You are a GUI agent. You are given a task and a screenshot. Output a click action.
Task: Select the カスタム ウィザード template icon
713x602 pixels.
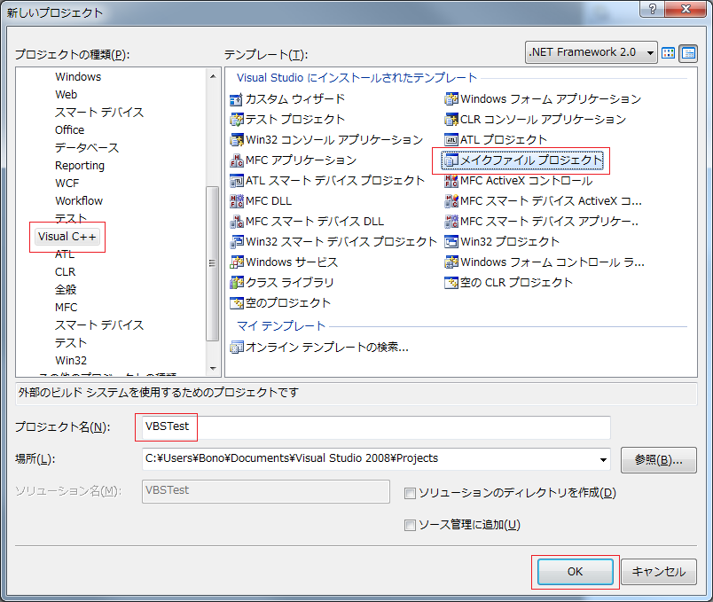coord(237,99)
